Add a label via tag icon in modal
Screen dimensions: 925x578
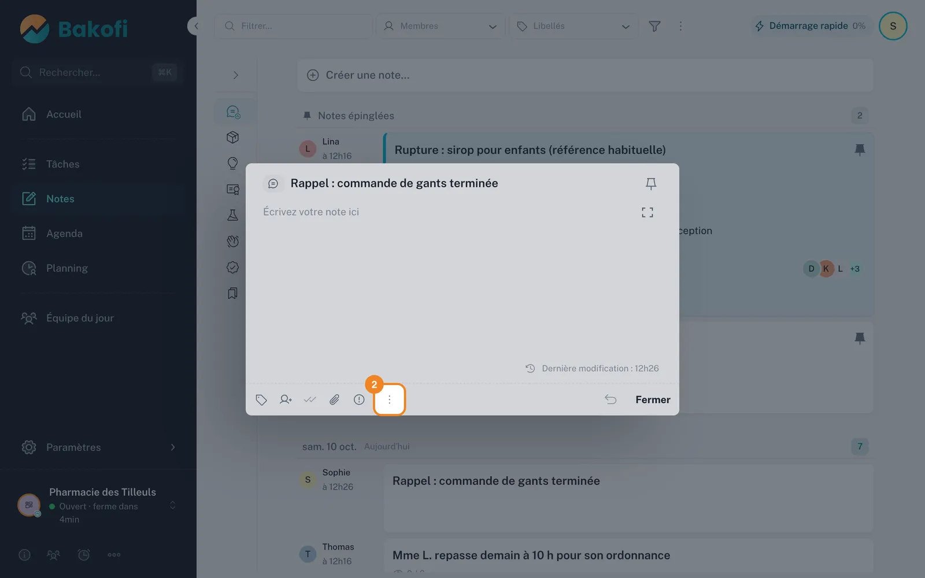[261, 400]
